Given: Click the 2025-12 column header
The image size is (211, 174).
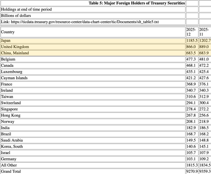Looking at the screenshot, I should [x=192, y=32].
